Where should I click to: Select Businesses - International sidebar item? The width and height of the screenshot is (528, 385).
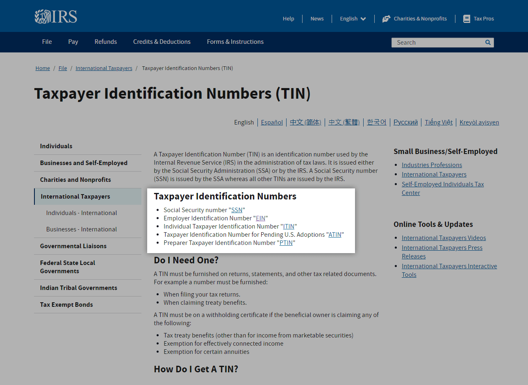[x=82, y=229]
